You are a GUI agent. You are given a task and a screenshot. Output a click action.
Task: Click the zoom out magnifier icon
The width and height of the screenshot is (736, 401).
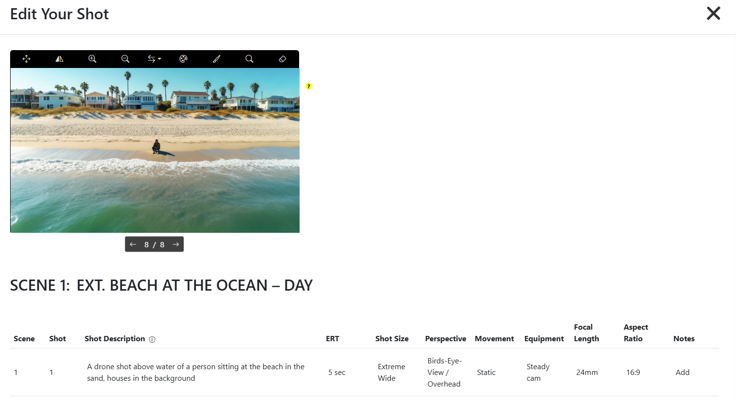pyautogui.click(x=125, y=59)
